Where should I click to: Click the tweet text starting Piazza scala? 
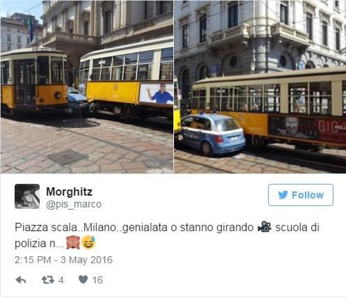coord(167,235)
